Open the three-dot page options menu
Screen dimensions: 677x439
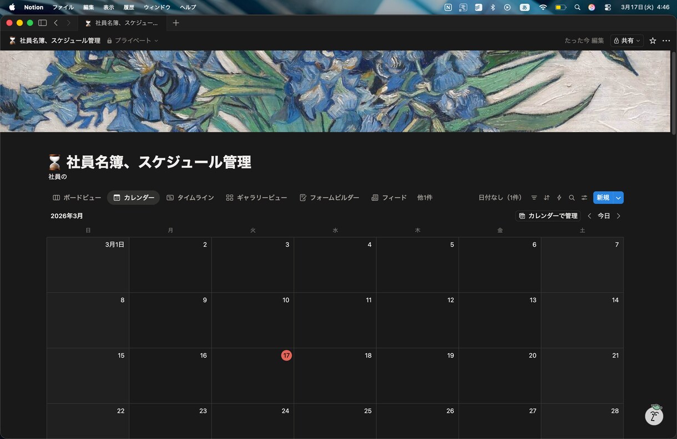point(666,40)
